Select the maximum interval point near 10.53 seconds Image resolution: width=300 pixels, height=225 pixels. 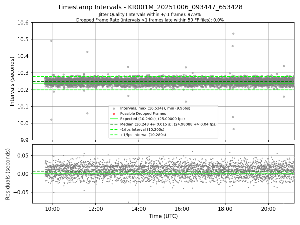[x=233, y=33]
